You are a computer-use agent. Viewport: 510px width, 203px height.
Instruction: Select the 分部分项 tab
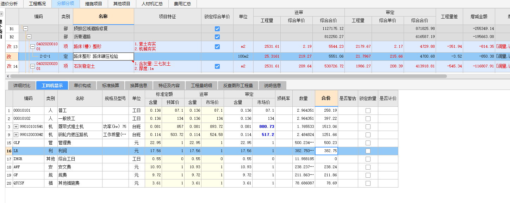tap(65, 4)
